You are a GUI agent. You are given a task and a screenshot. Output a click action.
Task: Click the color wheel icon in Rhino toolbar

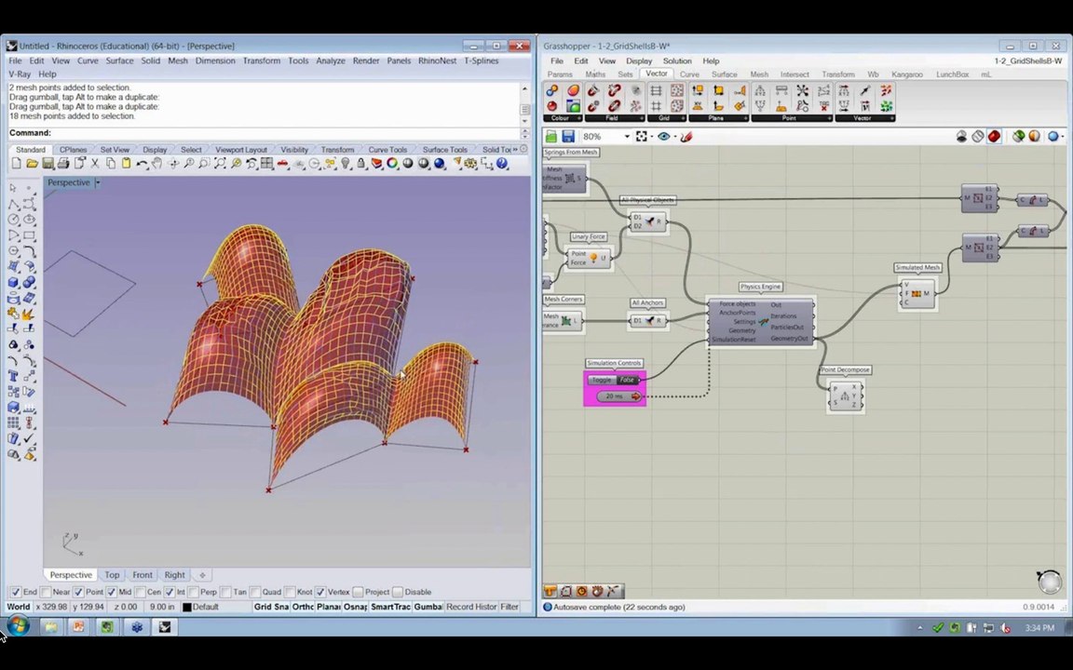pyautogui.click(x=392, y=164)
